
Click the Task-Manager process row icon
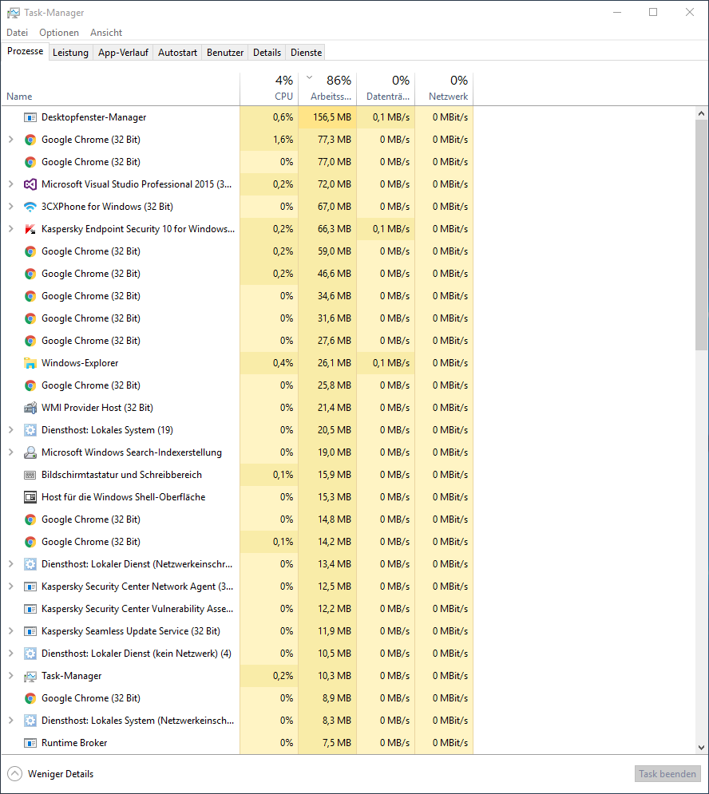[x=30, y=676]
